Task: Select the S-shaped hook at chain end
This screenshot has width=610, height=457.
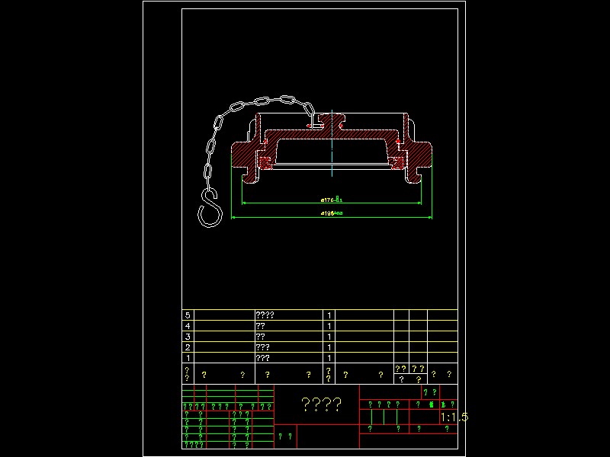Action: (x=210, y=207)
